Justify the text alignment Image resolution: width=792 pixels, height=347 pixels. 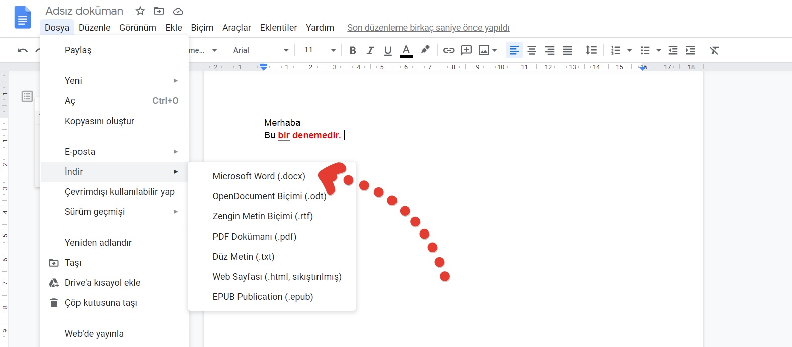[567, 50]
